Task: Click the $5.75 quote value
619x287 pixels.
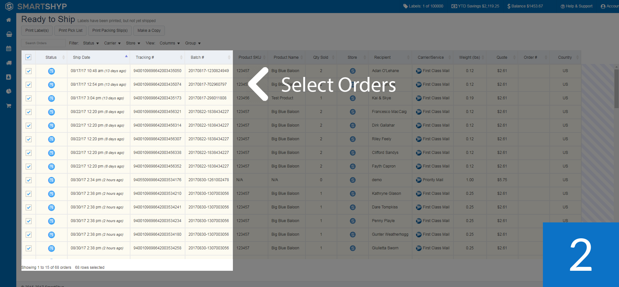Action: pyautogui.click(x=502, y=180)
